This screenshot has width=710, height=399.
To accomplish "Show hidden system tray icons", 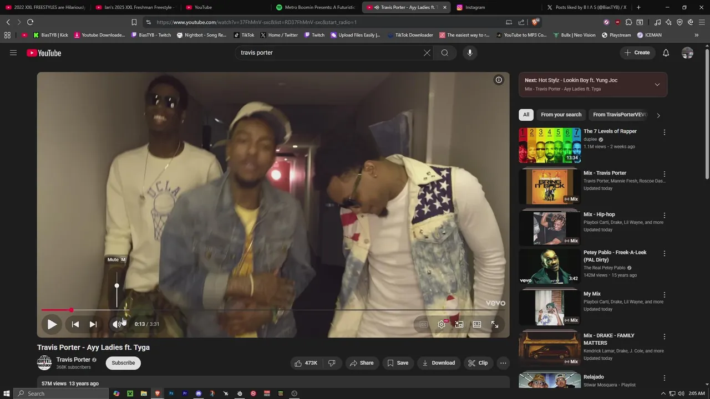I will [663, 393].
